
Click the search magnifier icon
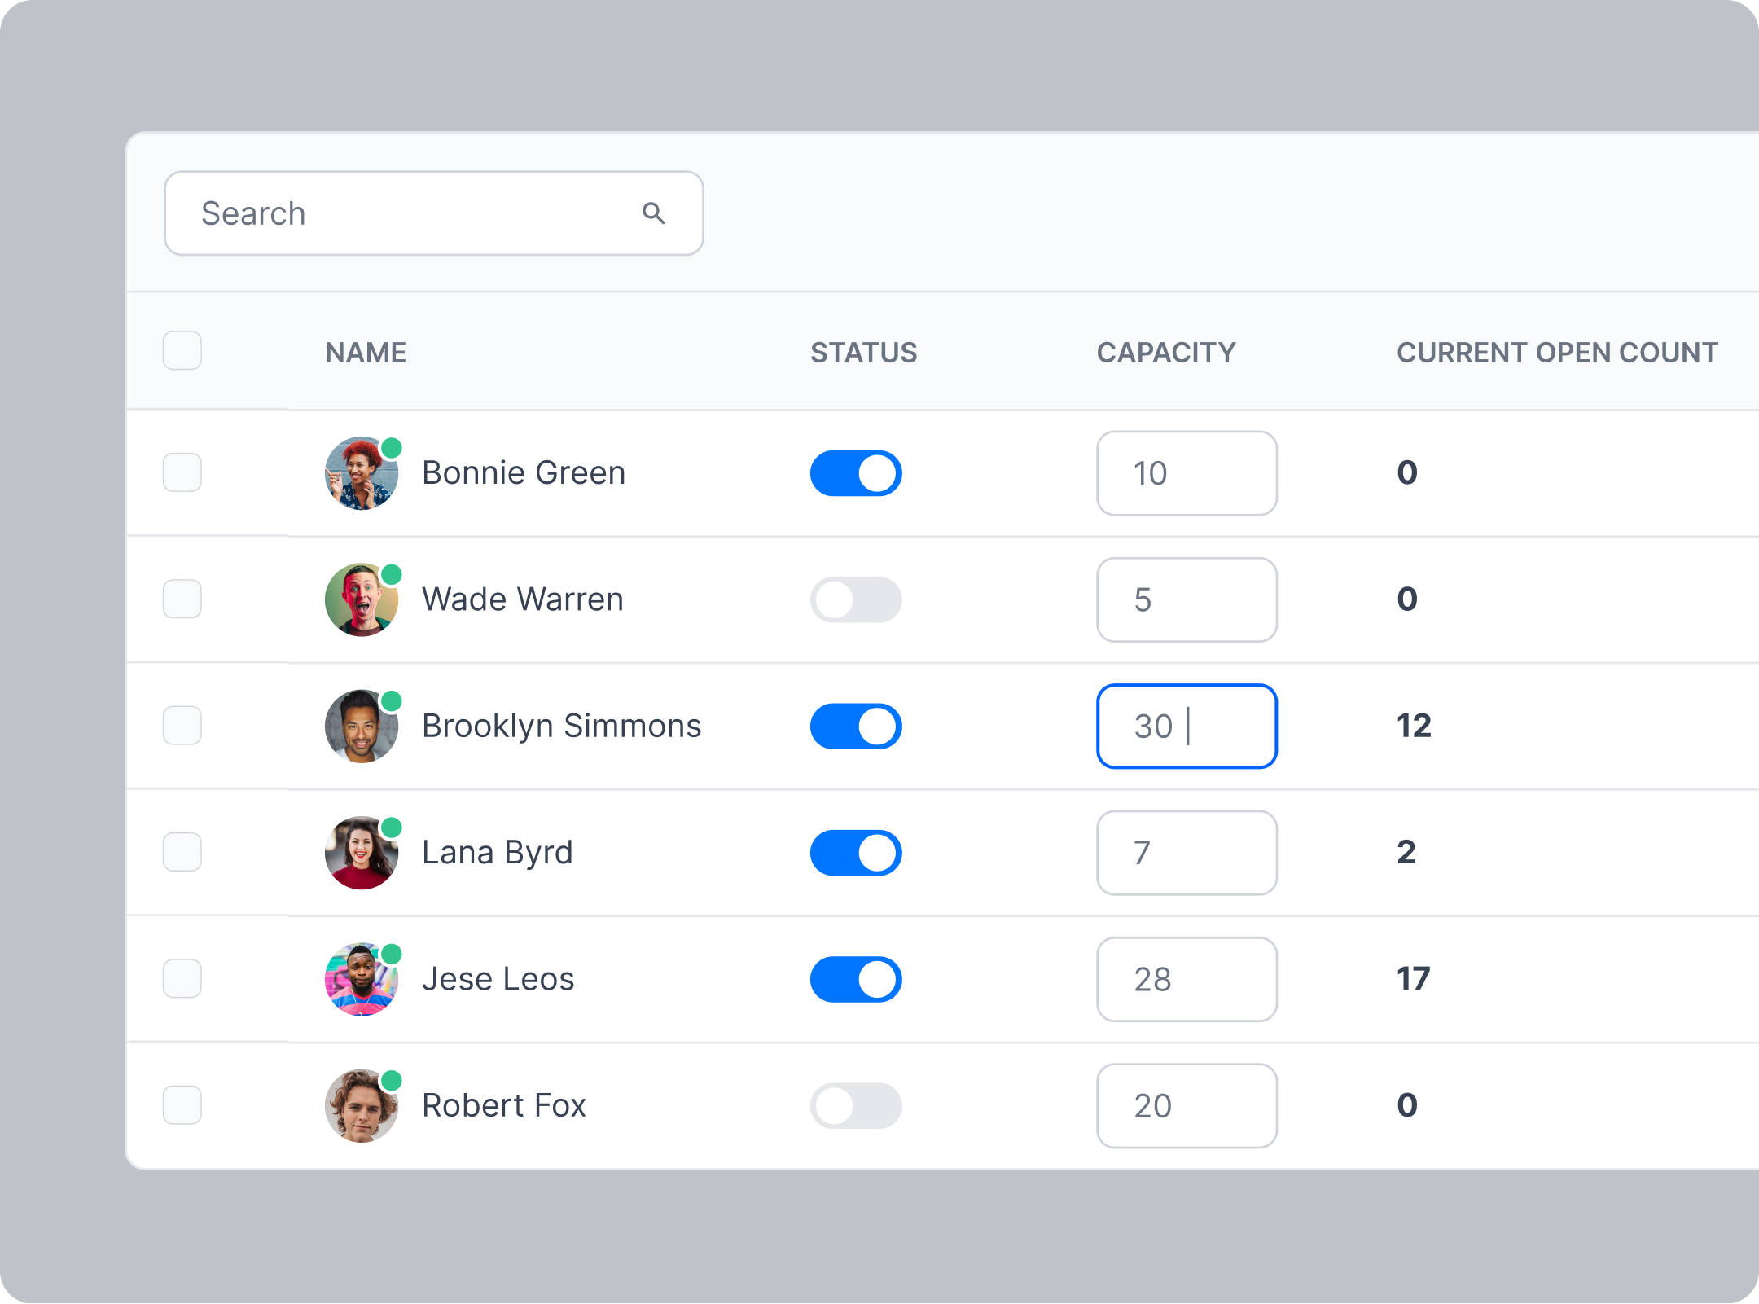tap(653, 213)
